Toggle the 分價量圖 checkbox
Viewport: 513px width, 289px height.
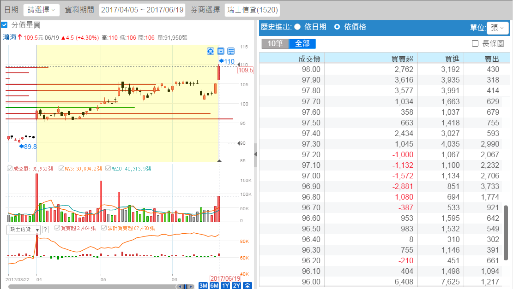[4, 25]
